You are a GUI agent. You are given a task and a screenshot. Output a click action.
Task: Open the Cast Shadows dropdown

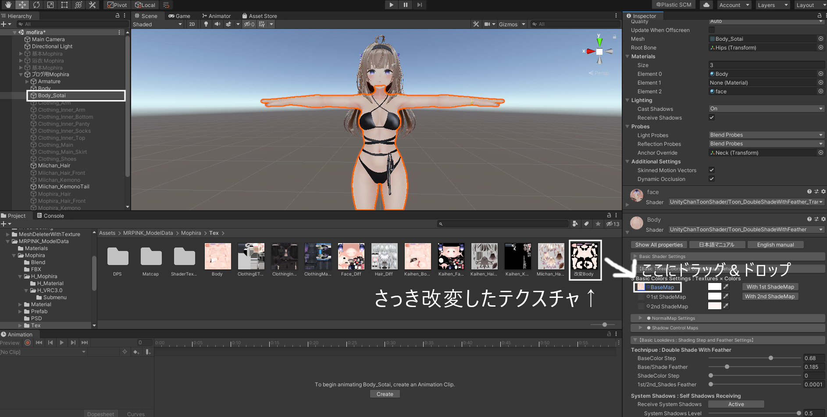pyautogui.click(x=766, y=109)
